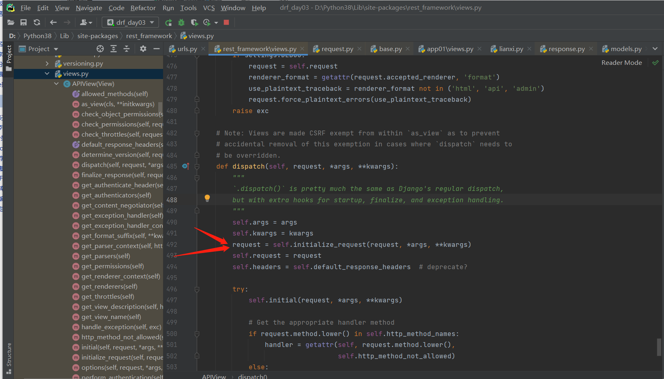Image resolution: width=664 pixels, height=379 pixels.
Task: Navigate forward with the right arrow
Action: click(x=67, y=22)
